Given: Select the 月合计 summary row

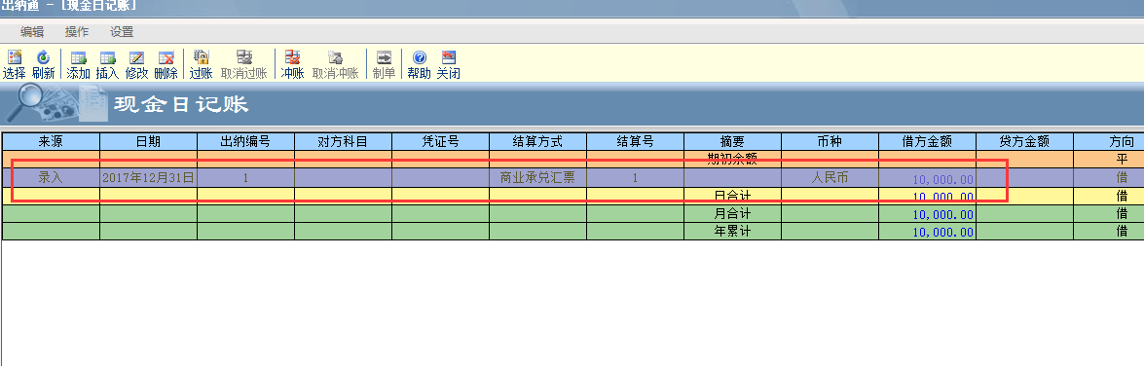Looking at the screenshot, I should 572,213.
